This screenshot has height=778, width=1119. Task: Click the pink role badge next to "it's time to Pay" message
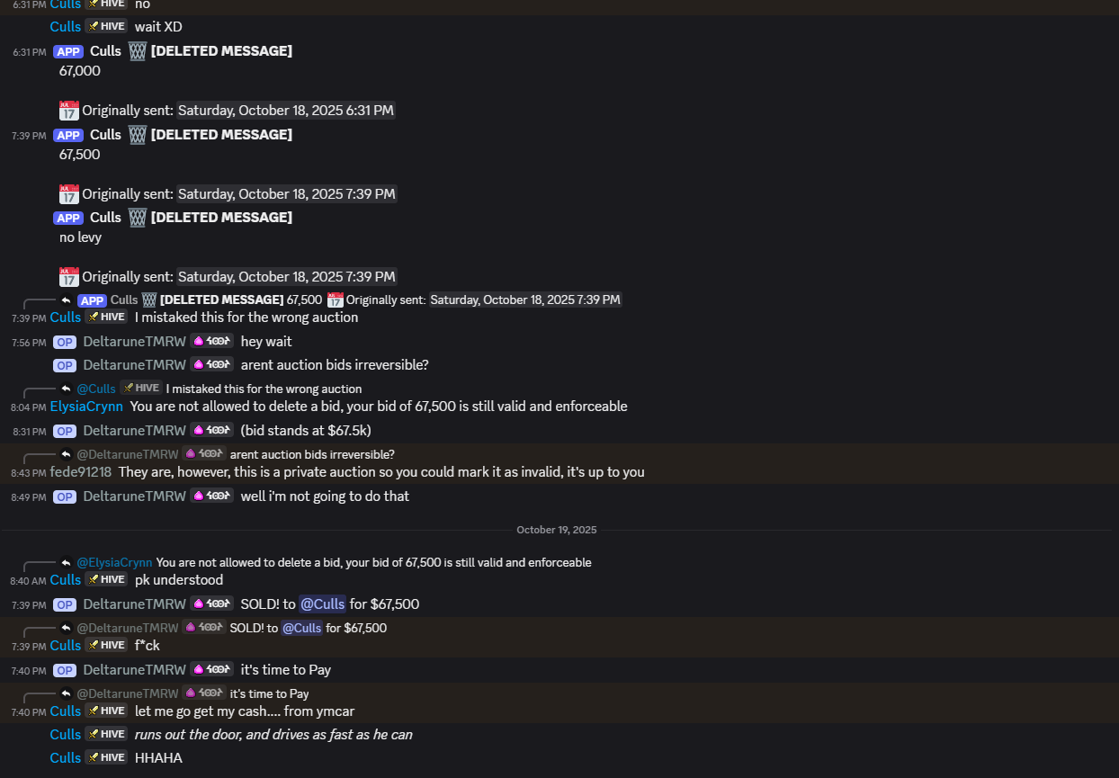[211, 670]
